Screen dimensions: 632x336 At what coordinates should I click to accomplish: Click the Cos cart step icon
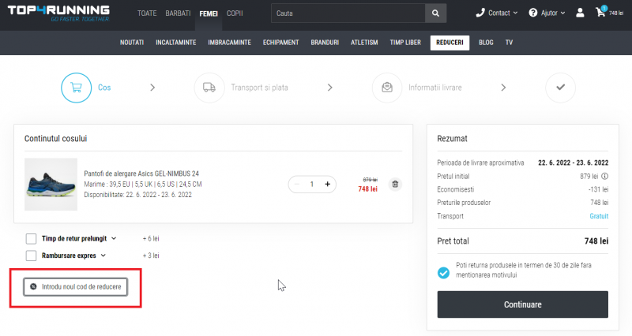click(x=76, y=88)
